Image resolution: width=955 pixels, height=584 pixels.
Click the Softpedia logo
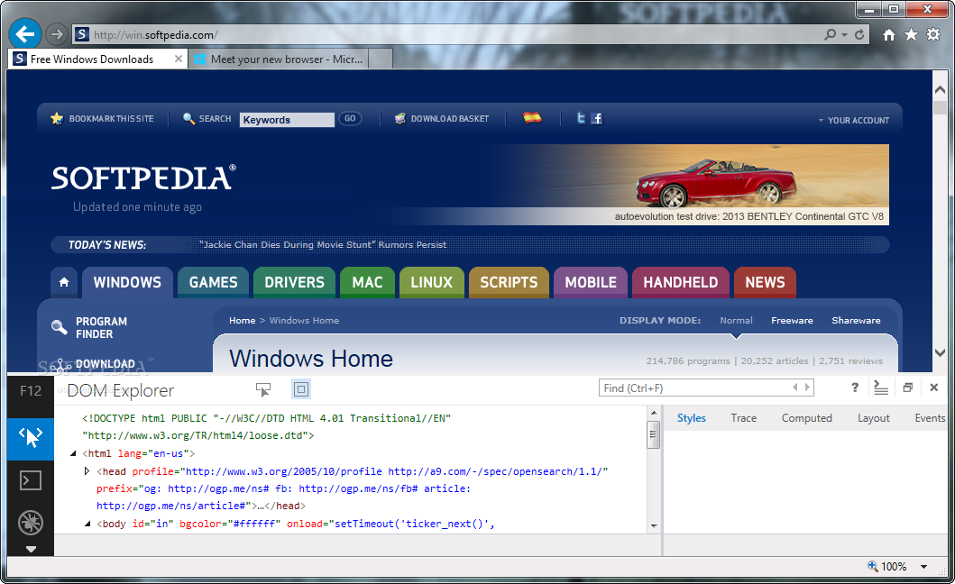[143, 178]
